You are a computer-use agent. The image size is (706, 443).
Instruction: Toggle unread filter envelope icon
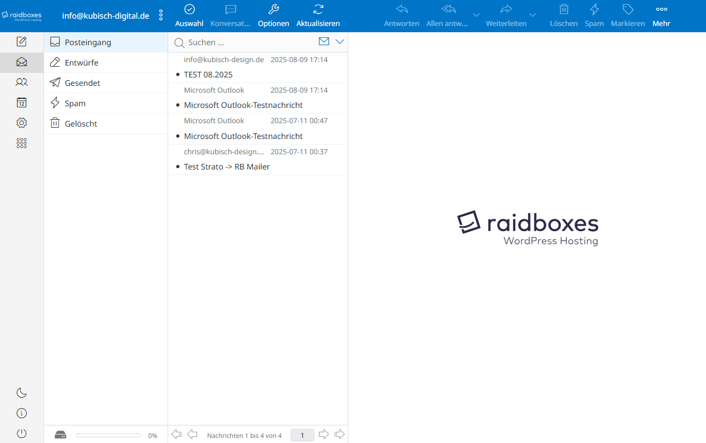[324, 42]
